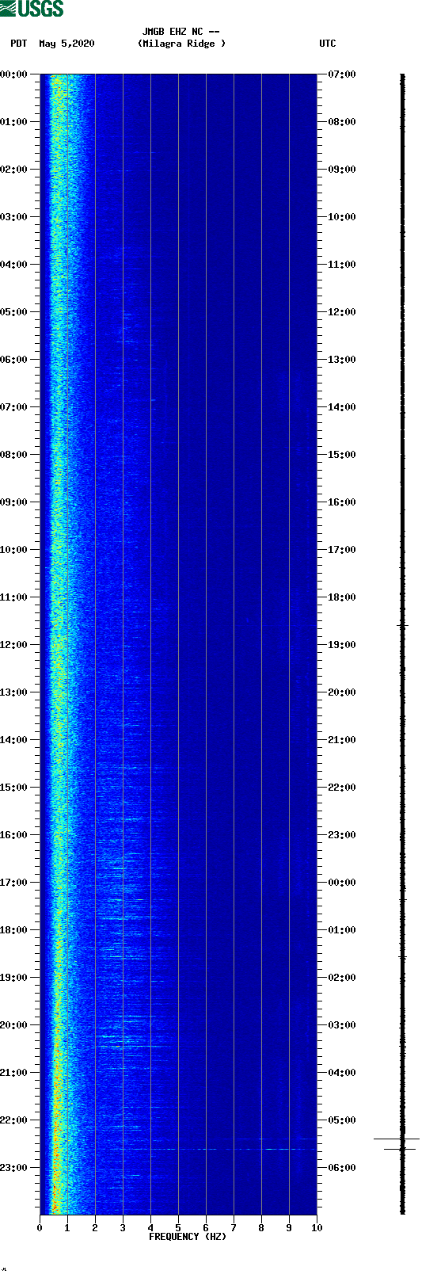The height and width of the screenshot is (1278, 437).
Task: Click the 02:00 PDT time label
Action: 14,170
